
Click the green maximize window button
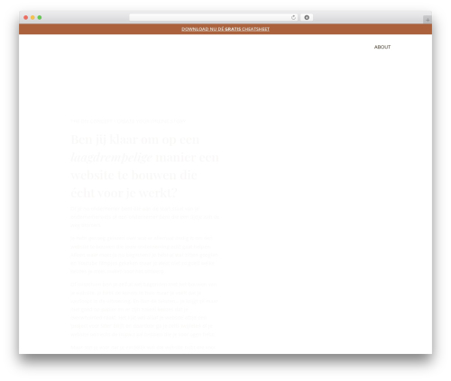(40, 17)
